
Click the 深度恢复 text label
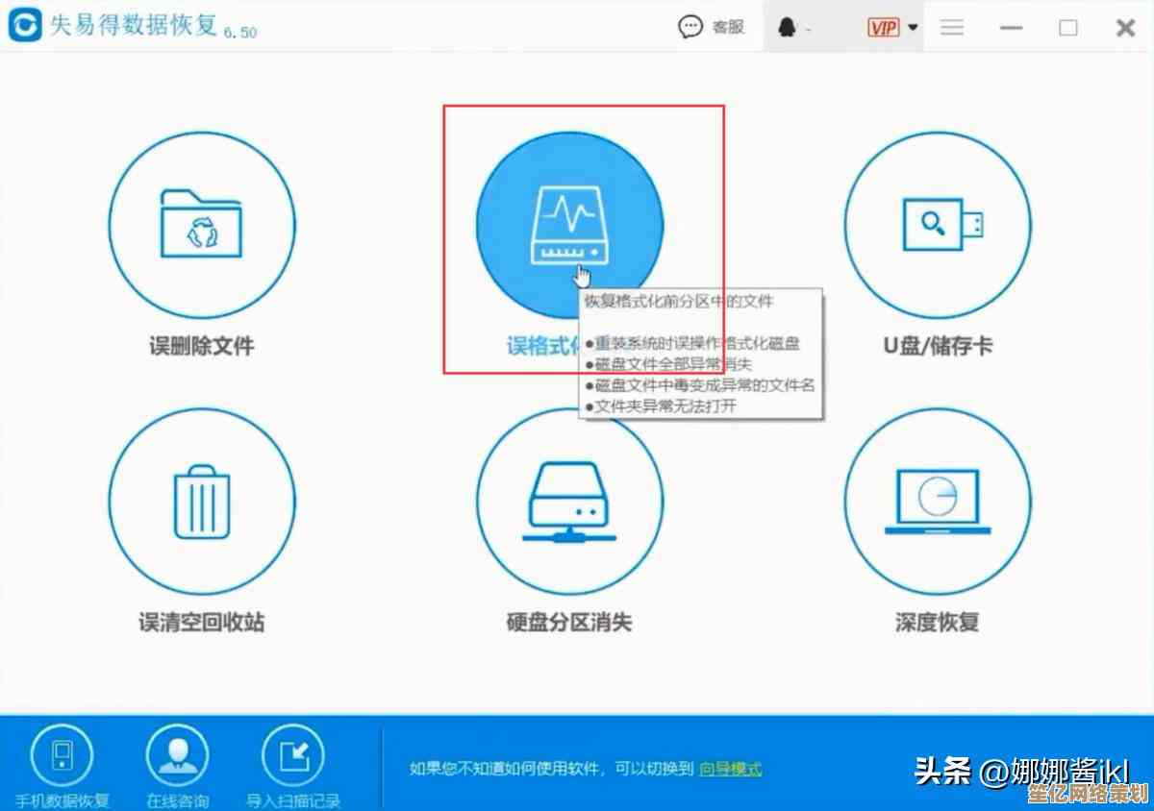click(x=937, y=623)
